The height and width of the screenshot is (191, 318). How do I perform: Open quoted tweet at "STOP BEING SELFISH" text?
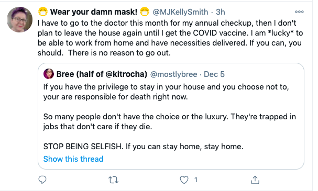tap(143, 147)
